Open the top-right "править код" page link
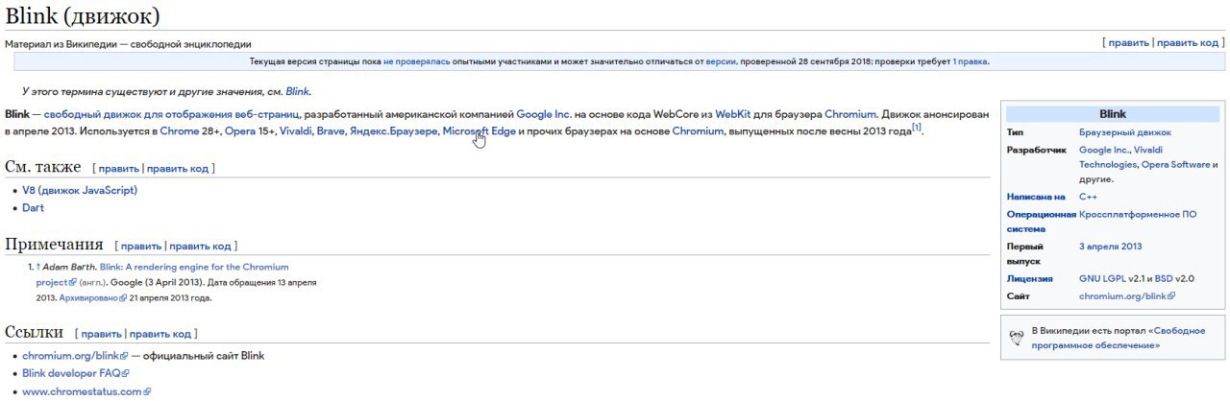 point(1187,43)
